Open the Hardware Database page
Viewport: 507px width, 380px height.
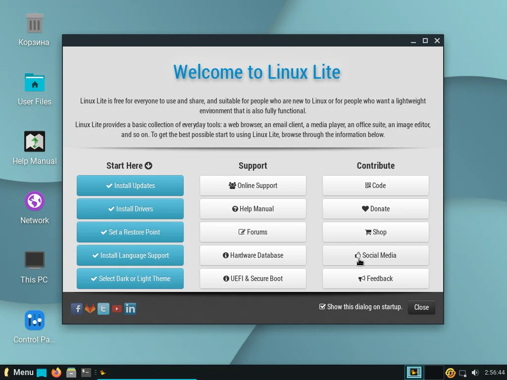point(253,255)
